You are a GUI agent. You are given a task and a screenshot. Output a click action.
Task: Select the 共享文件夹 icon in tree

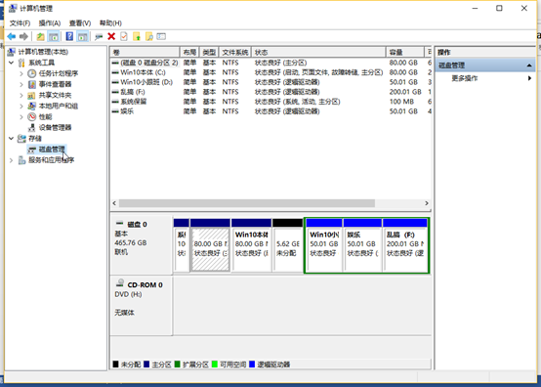click(32, 95)
